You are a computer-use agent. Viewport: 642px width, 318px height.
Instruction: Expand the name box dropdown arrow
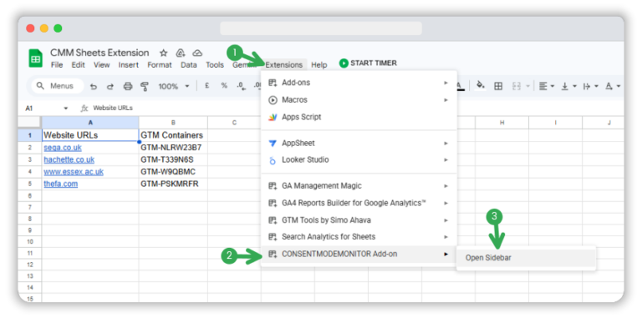point(65,109)
